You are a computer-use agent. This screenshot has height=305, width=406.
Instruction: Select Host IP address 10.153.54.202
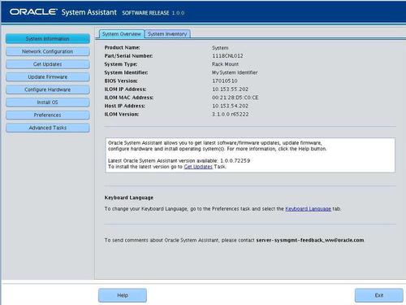231,106
